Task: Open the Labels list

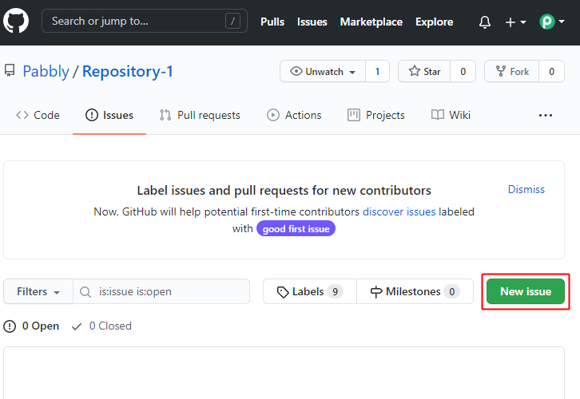Action: point(310,291)
